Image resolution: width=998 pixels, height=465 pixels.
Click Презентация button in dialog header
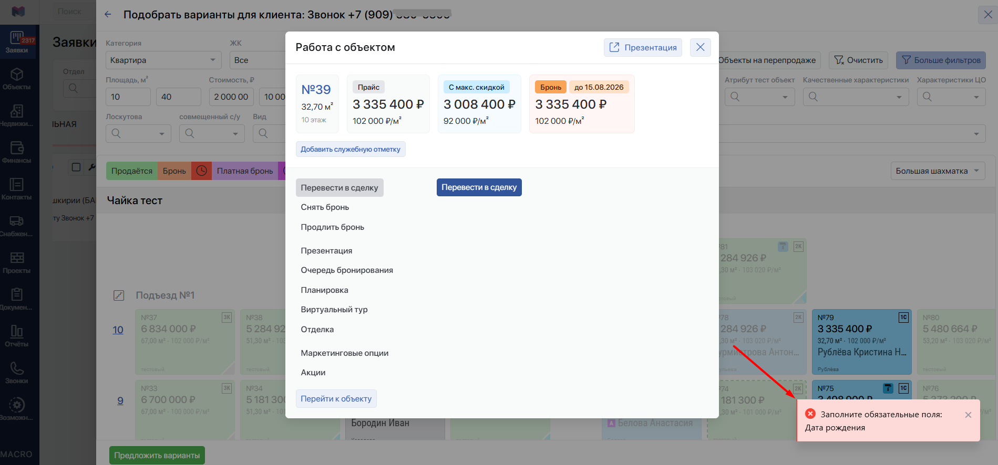pos(643,47)
